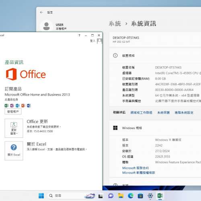201x201 pixels.
Task: Open the Windows Start menu
Action: (41, 196)
